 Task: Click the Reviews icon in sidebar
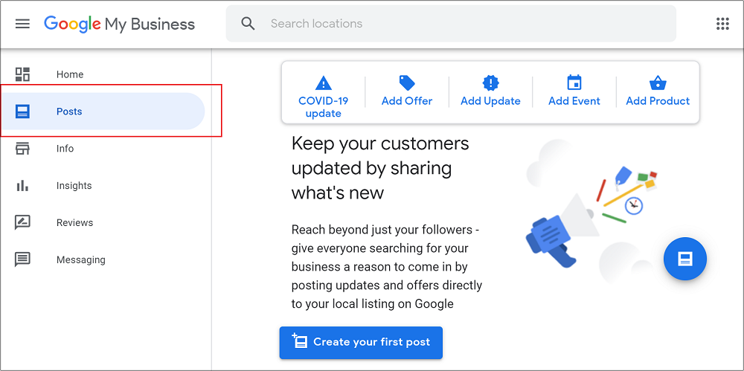coord(22,222)
